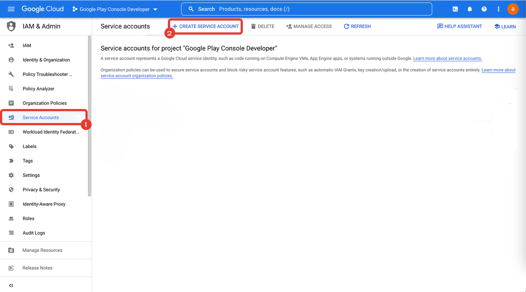
Task: Click the Delete button in toolbar
Action: click(x=263, y=26)
